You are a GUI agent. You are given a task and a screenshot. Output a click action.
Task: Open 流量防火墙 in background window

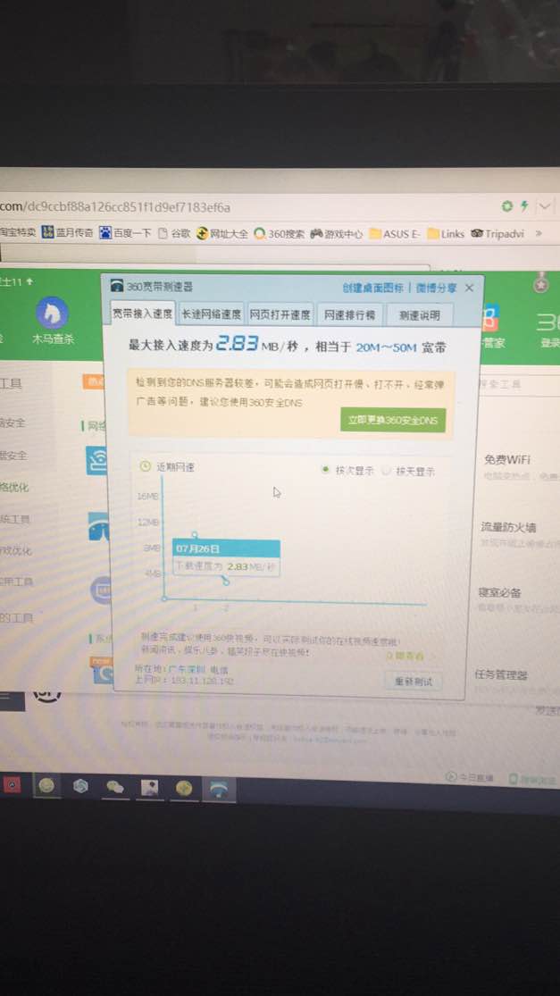click(x=508, y=527)
